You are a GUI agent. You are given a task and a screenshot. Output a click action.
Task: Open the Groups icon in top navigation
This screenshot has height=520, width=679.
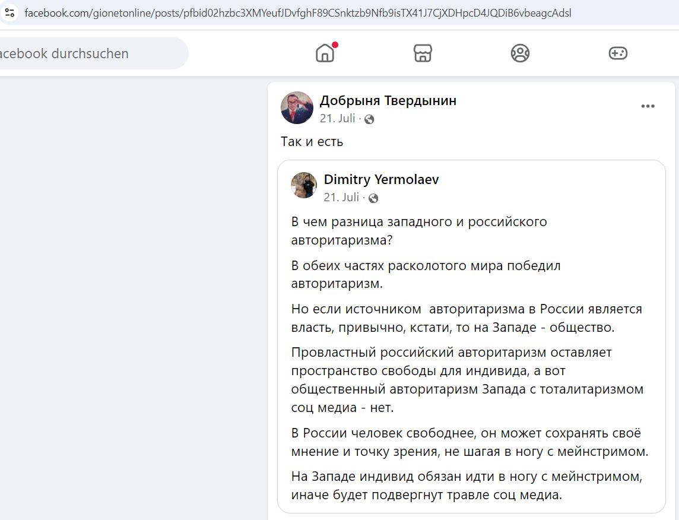[520, 53]
